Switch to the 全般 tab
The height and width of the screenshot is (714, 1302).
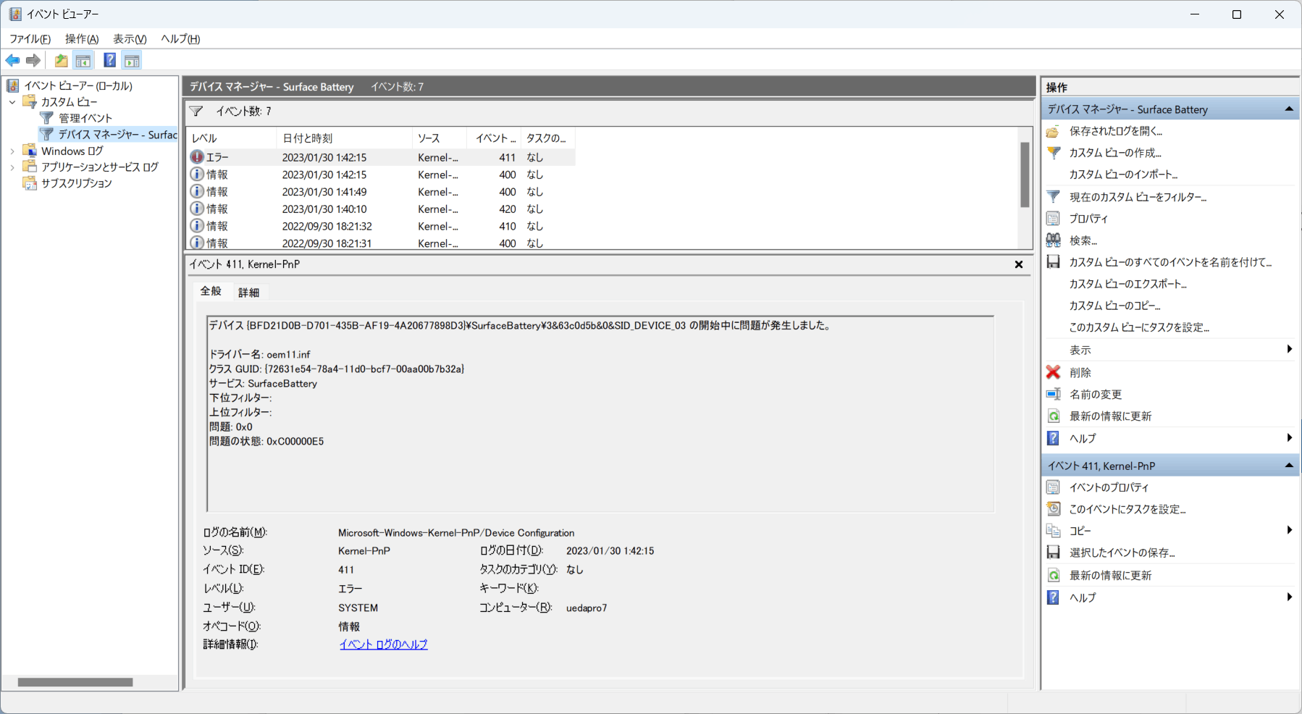coord(211,291)
